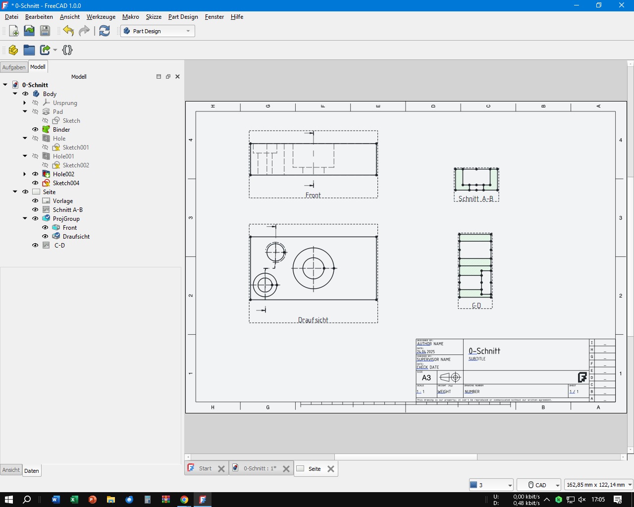
Task: Toggle visibility of Binder
Action: (x=35, y=129)
